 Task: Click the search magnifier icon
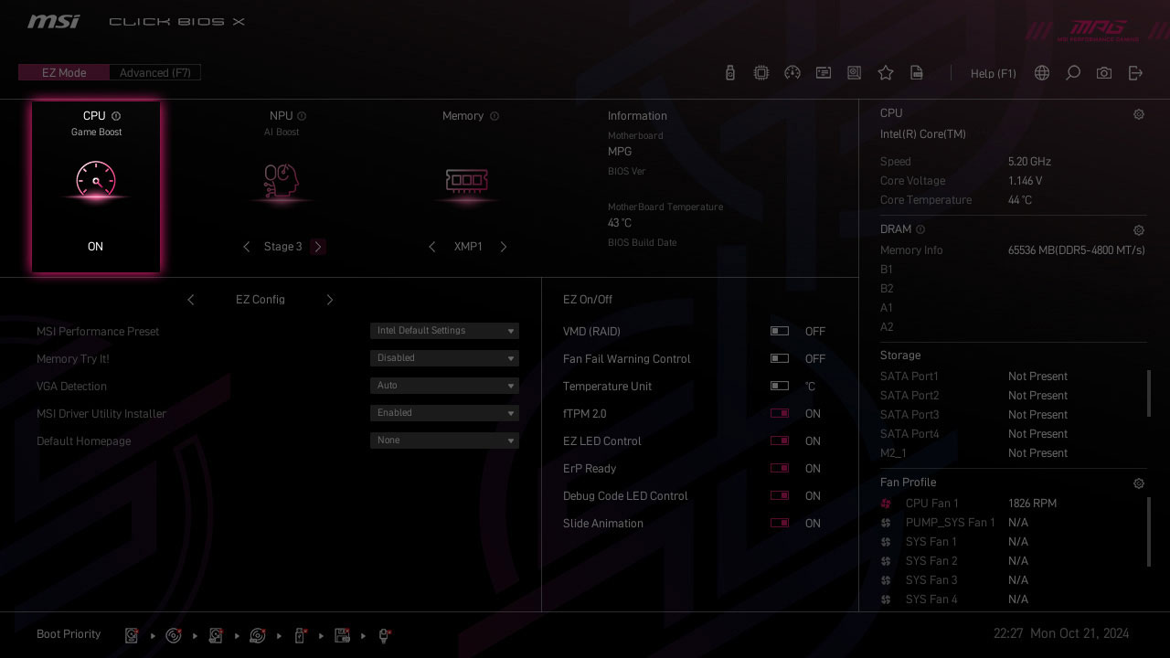(x=1073, y=73)
